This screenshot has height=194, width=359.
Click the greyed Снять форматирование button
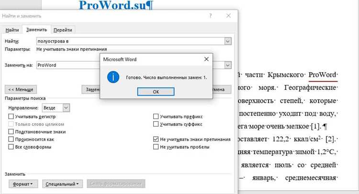tap(116, 183)
